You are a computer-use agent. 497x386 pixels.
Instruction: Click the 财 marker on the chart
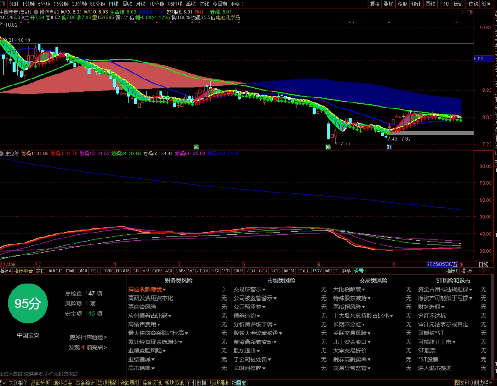click(389, 147)
